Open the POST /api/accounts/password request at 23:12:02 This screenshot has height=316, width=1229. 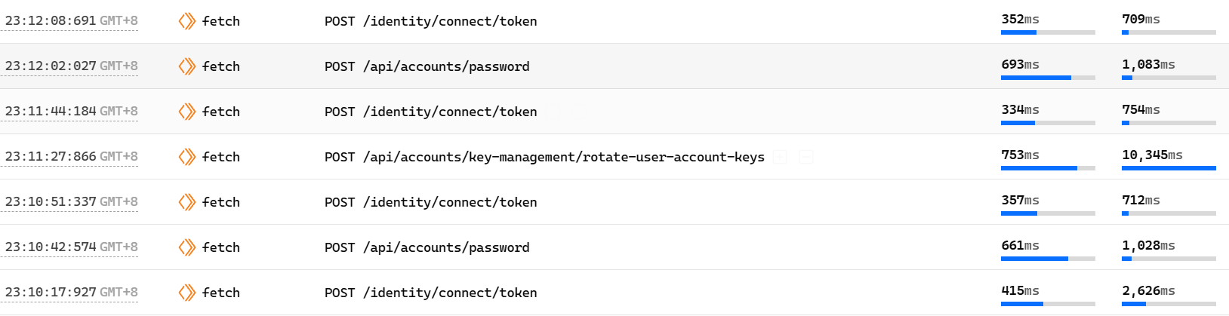[427, 66]
